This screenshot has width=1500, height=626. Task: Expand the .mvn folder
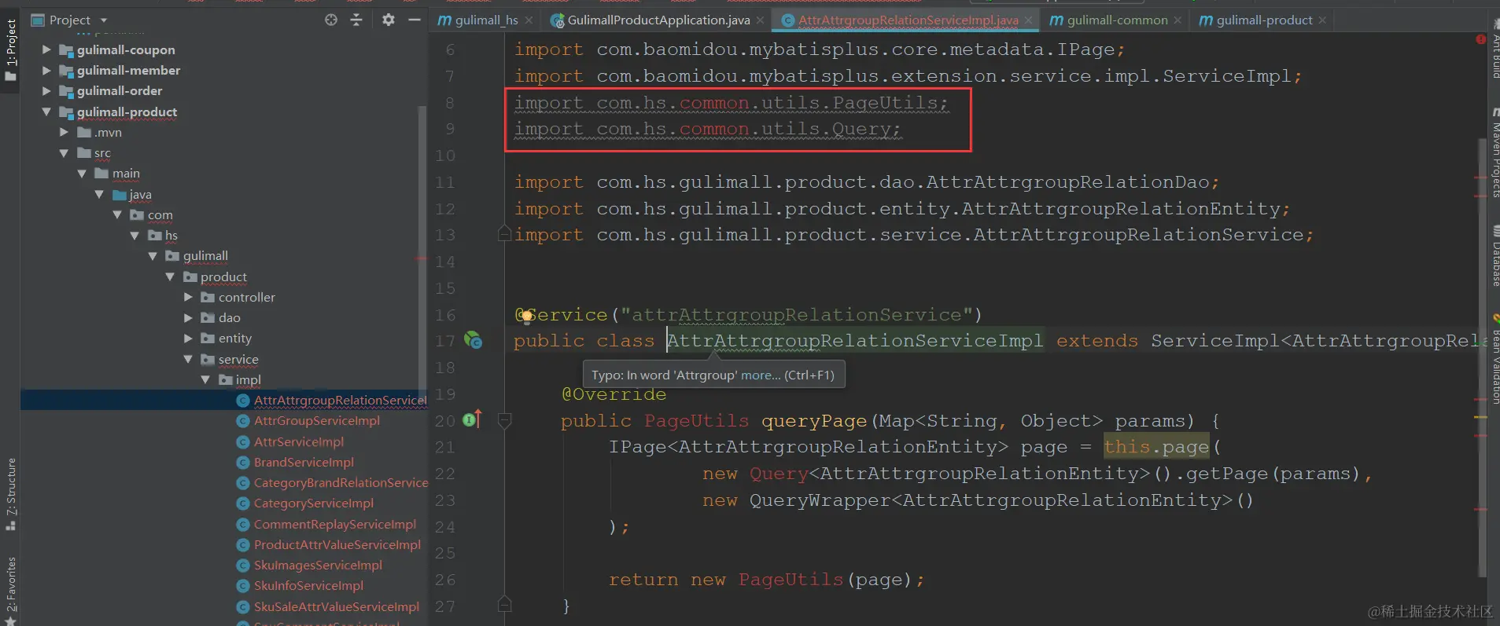[x=64, y=132]
